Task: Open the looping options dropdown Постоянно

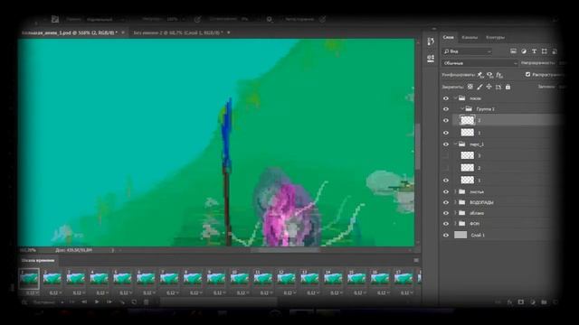Action: click(x=48, y=302)
